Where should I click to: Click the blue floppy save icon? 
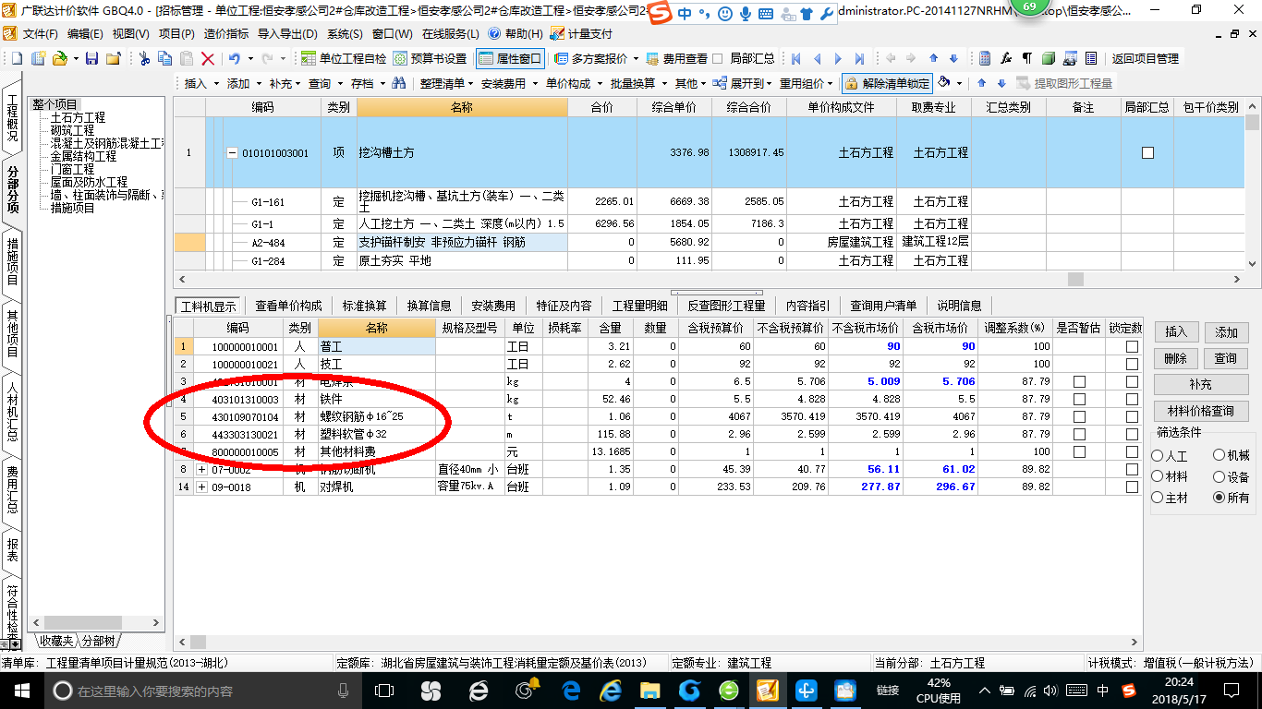pos(91,58)
